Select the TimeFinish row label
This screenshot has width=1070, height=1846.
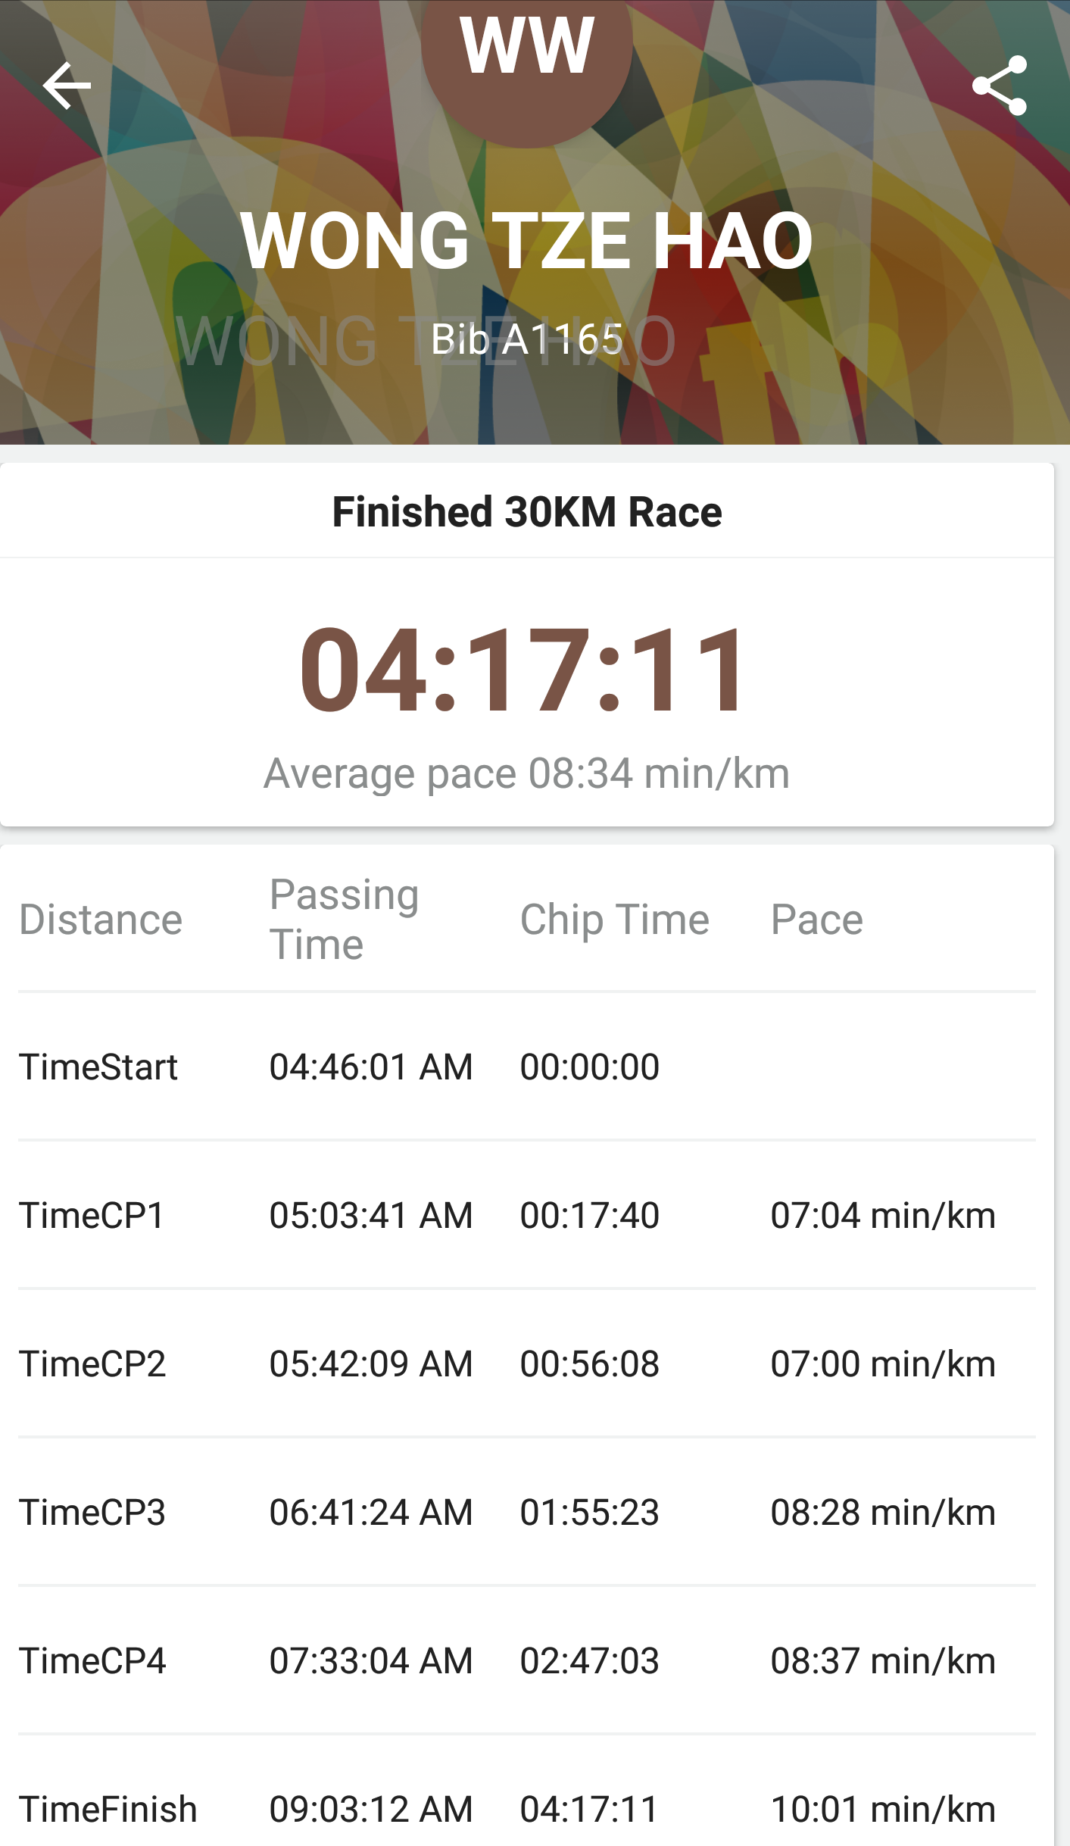(x=108, y=1809)
